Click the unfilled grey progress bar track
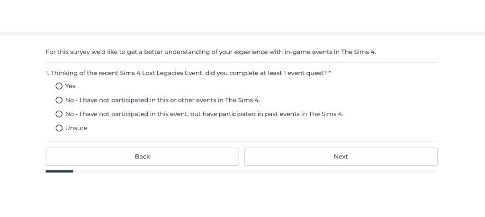The image size is (485, 217). pyautogui.click(x=256, y=171)
